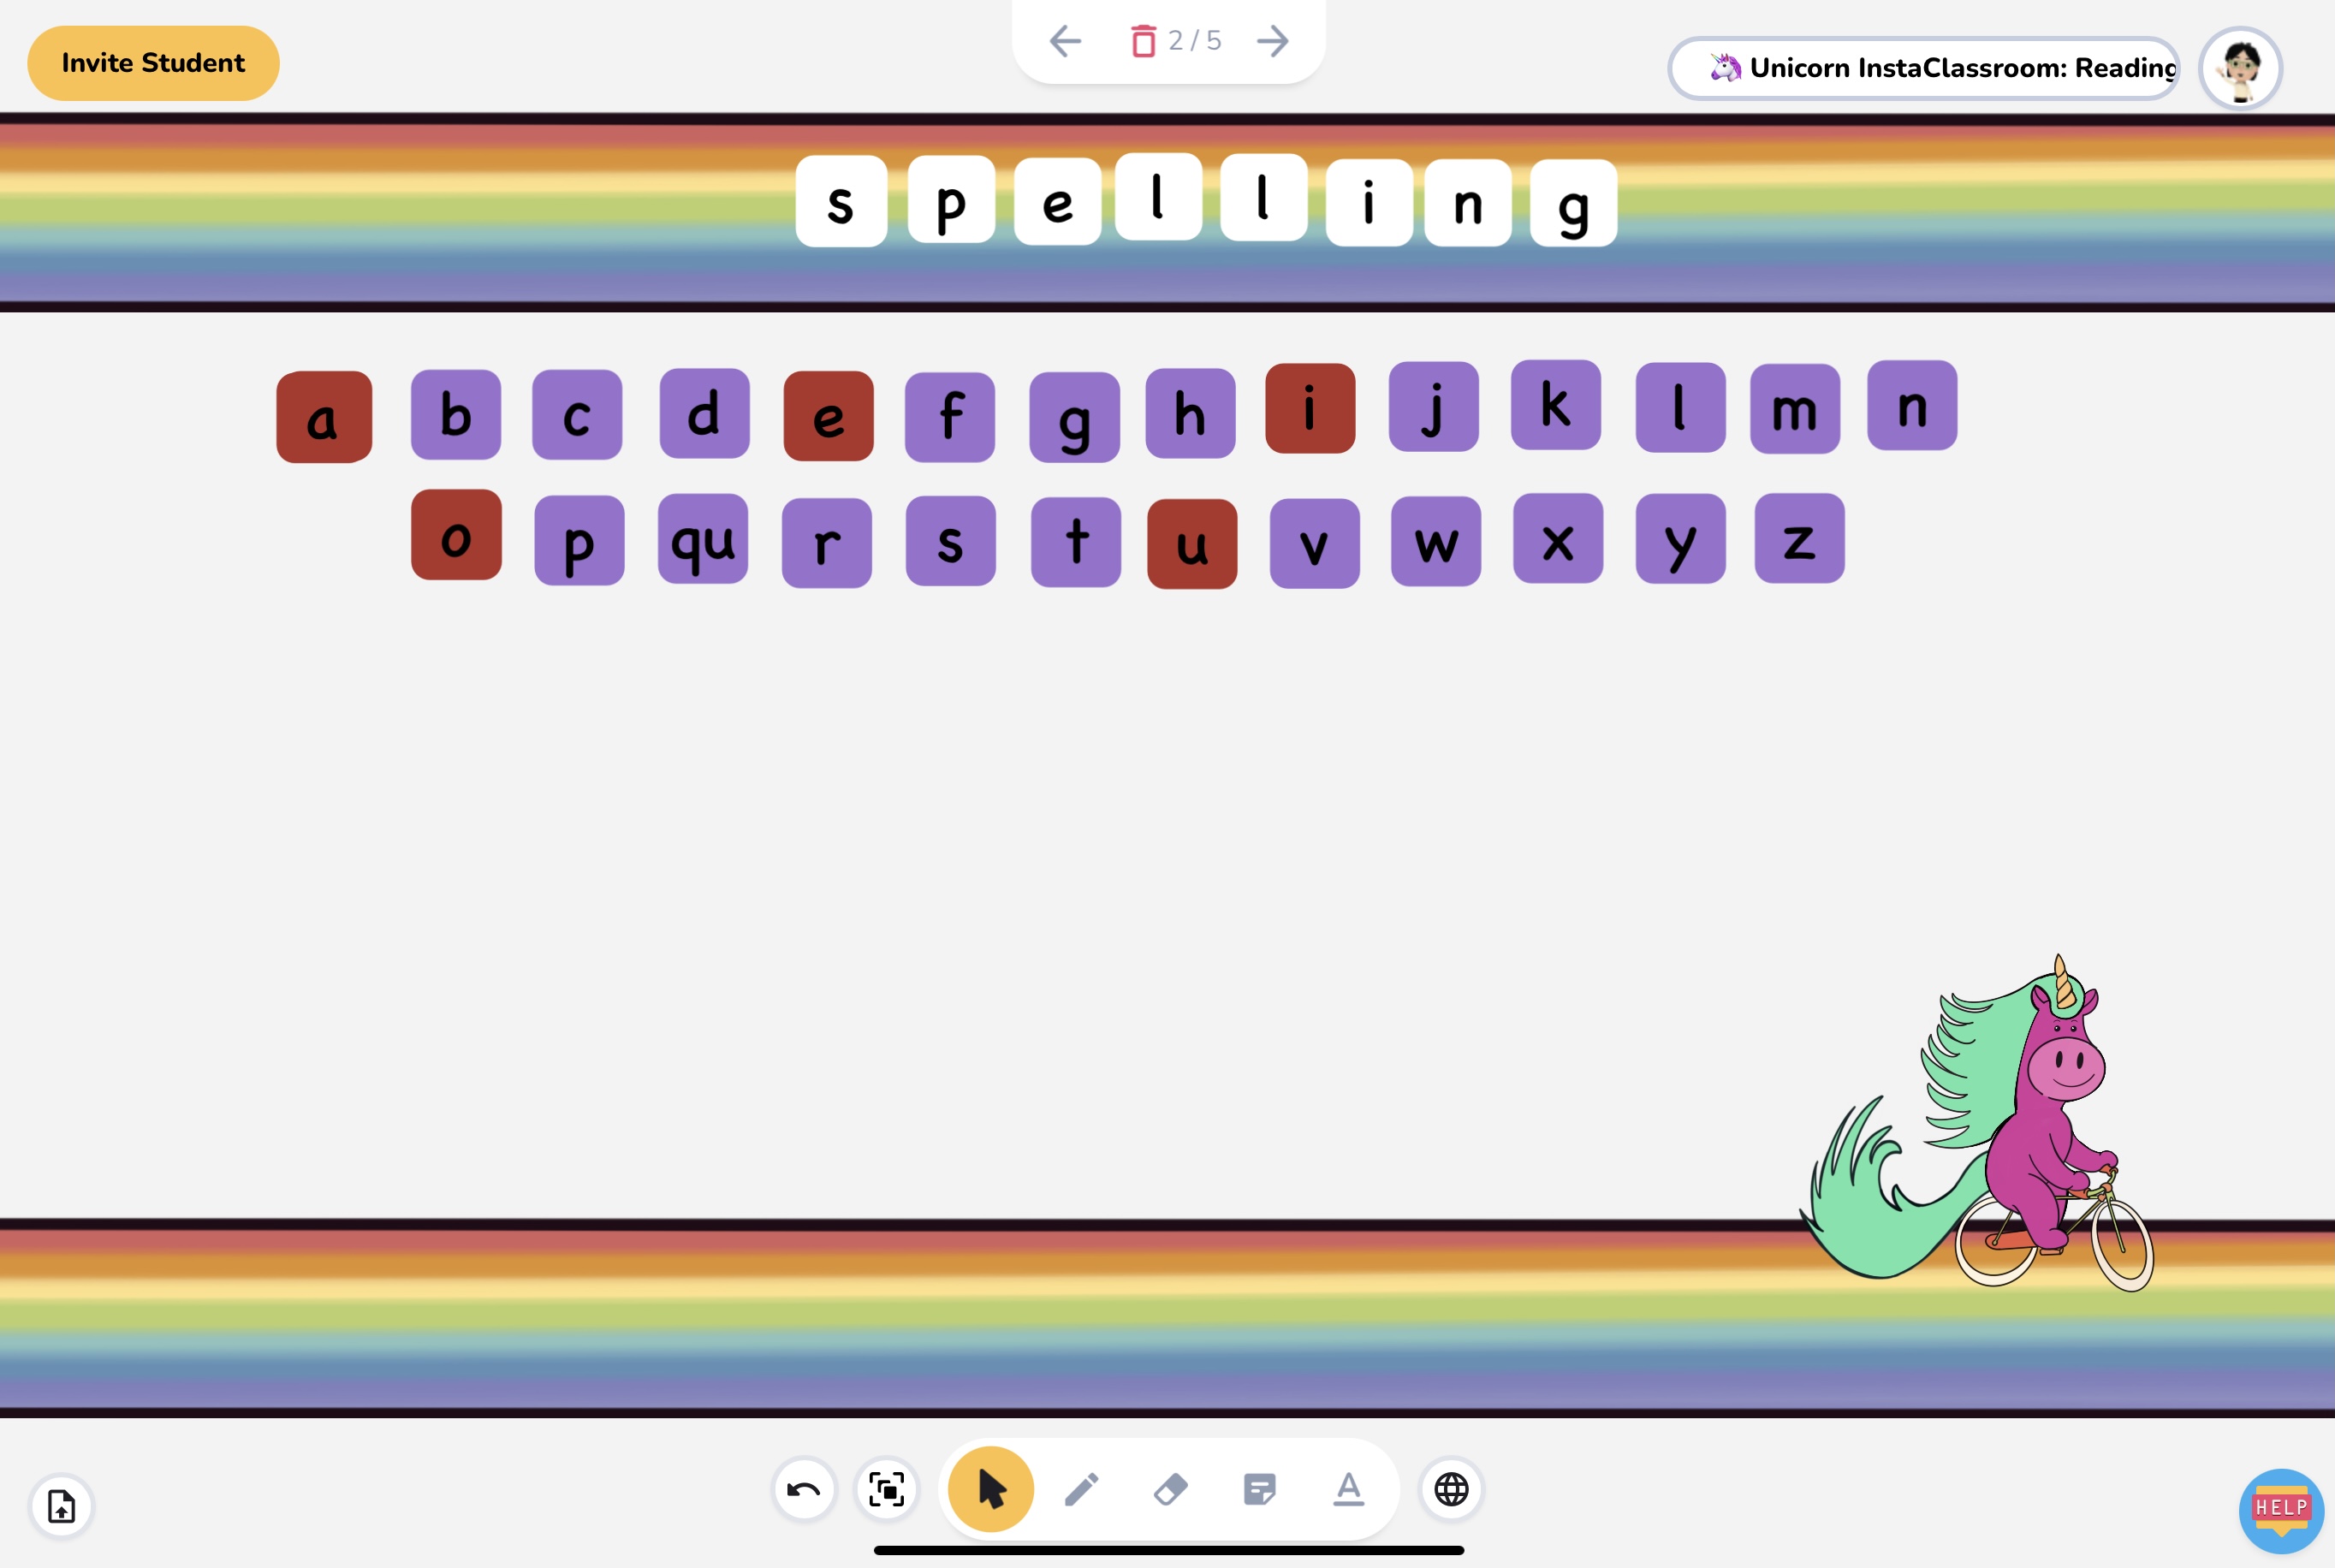Image resolution: width=2335 pixels, height=1568 pixels.
Task: Open the globe web tool
Action: [x=1452, y=1489]
